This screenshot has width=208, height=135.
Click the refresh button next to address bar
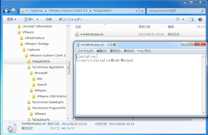(142, 11)
